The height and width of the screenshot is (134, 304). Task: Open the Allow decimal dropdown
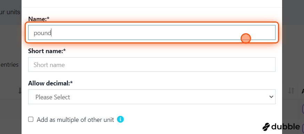point(151,97)
